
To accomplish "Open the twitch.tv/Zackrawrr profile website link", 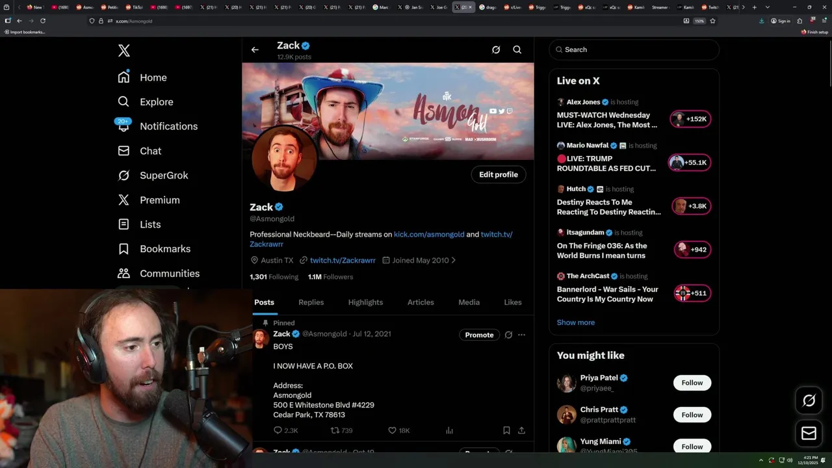I will [343, 260].
